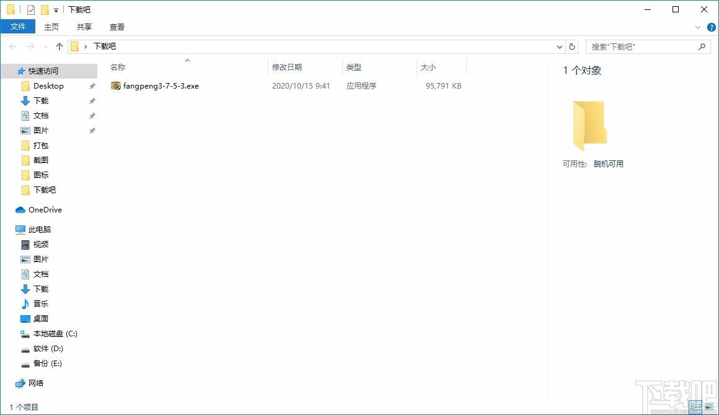This screenshot has height=415, width=719.
Task: Switch to large icons view in status bar
Action: click(x=709, y=406)
